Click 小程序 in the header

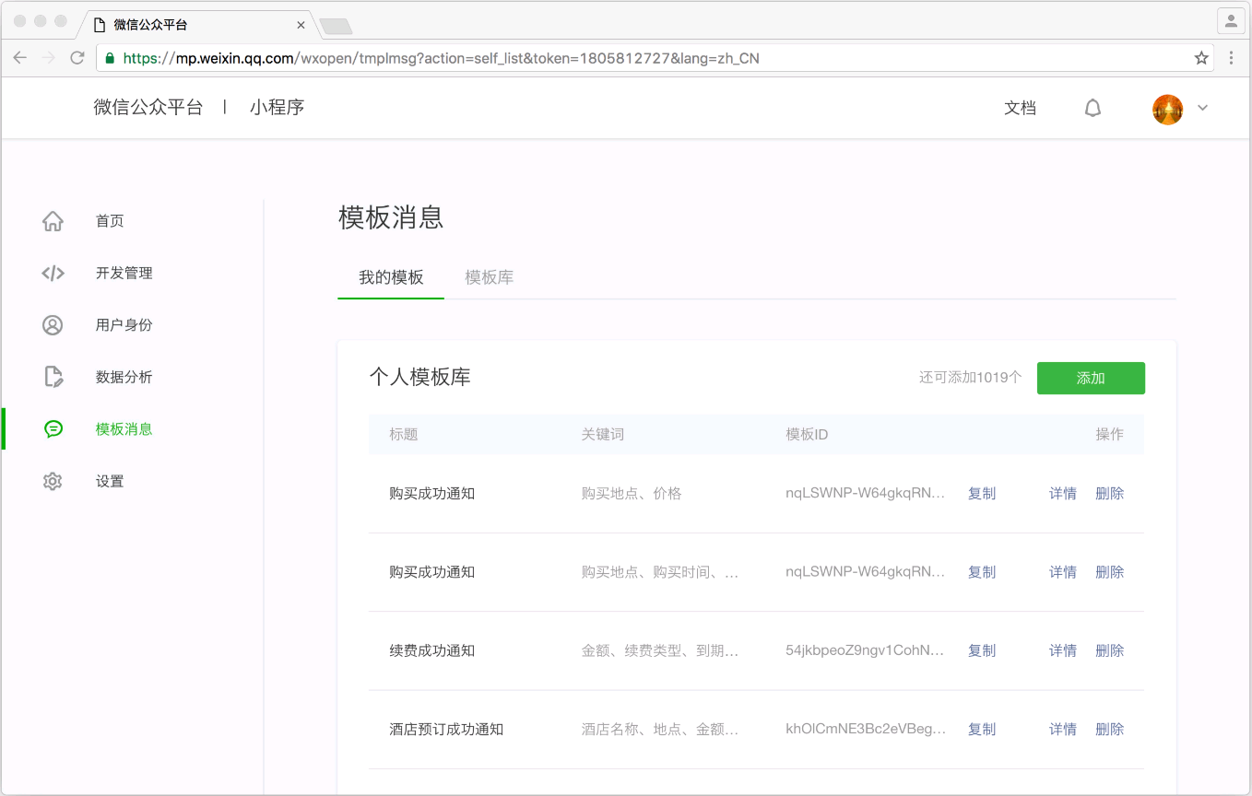[277, 107]
